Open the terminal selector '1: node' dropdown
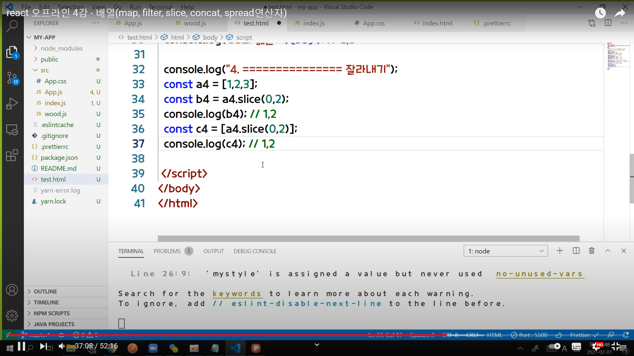634x356 pixels. tap(506, 251)
